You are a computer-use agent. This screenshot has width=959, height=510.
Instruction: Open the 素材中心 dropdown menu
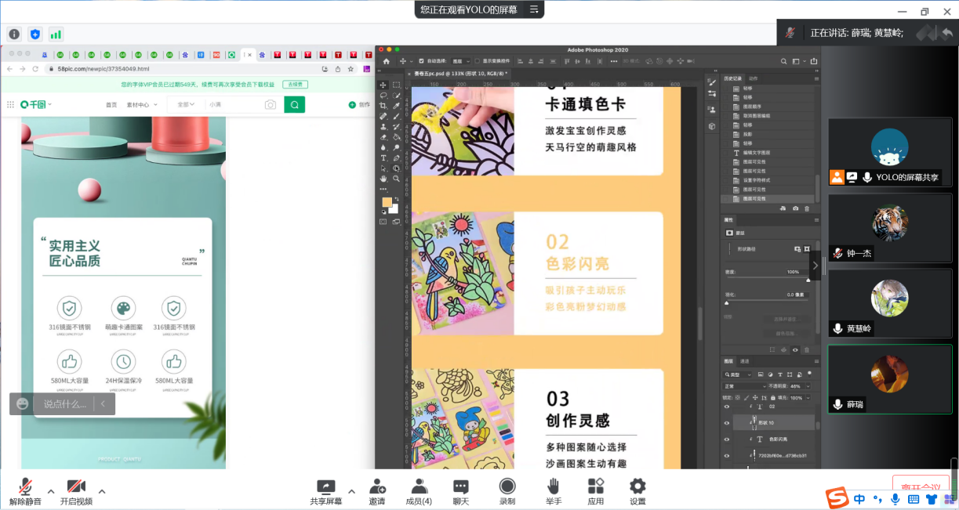click(x=142, y=105)
